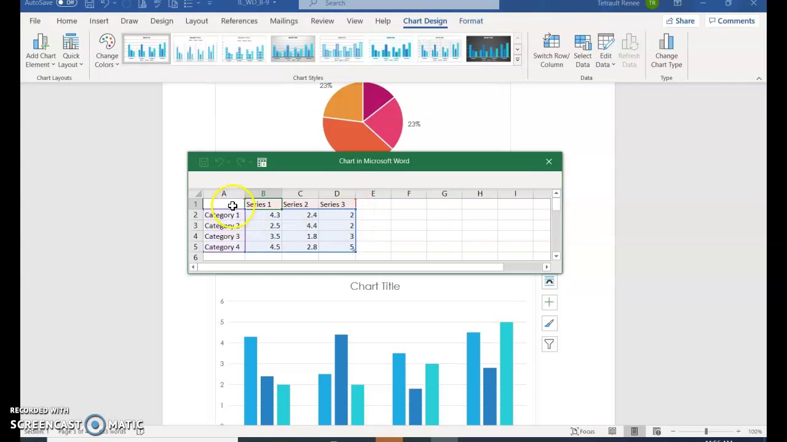Select the Category 3 cell
The width and height of the screenshot is (787, 442).
click(x=224, y=236)
